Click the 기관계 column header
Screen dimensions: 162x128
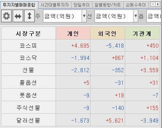142,33
